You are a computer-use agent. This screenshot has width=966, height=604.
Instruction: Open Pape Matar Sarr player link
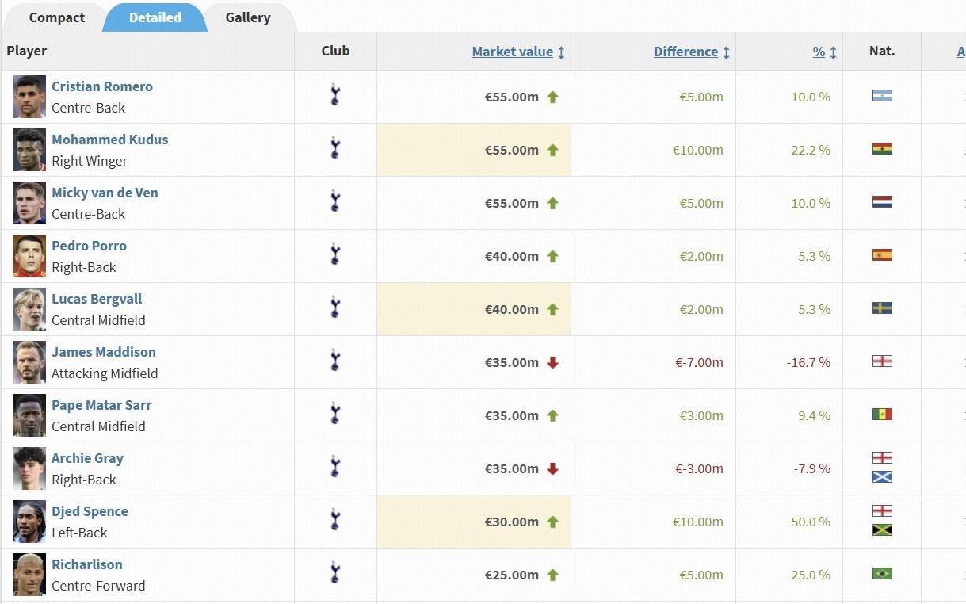[x=101, y=405]
